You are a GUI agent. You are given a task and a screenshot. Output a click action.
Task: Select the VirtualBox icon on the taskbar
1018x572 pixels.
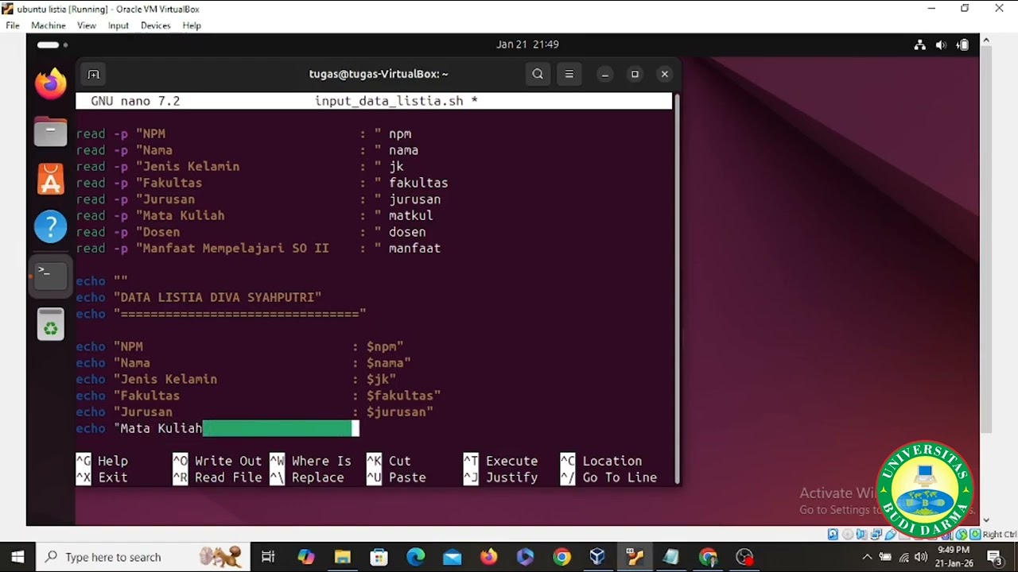point(597,557)
